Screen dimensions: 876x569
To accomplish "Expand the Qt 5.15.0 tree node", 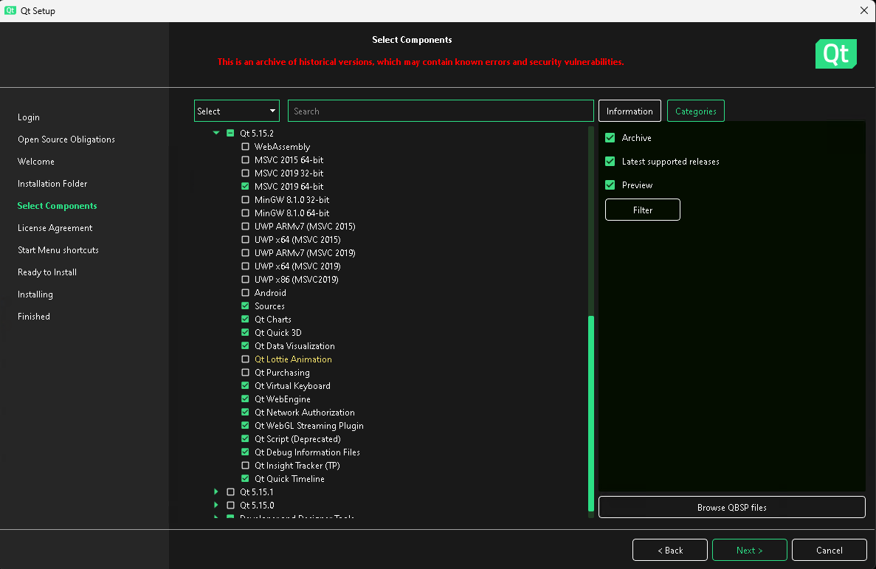I will [216, 506].
